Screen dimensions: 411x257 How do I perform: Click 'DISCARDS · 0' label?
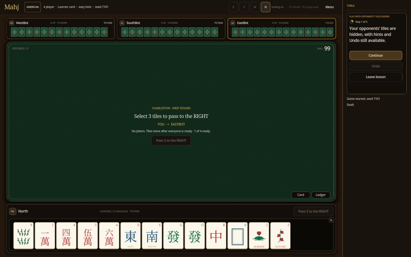tap(20, 49)
